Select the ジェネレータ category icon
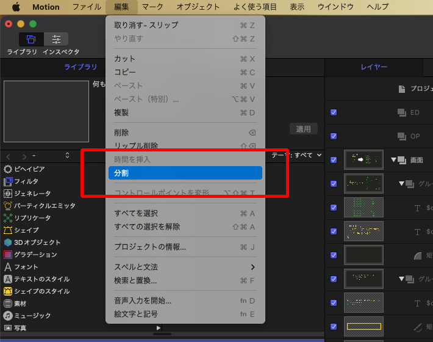The image size is (433, 342). tap(8, 194)
